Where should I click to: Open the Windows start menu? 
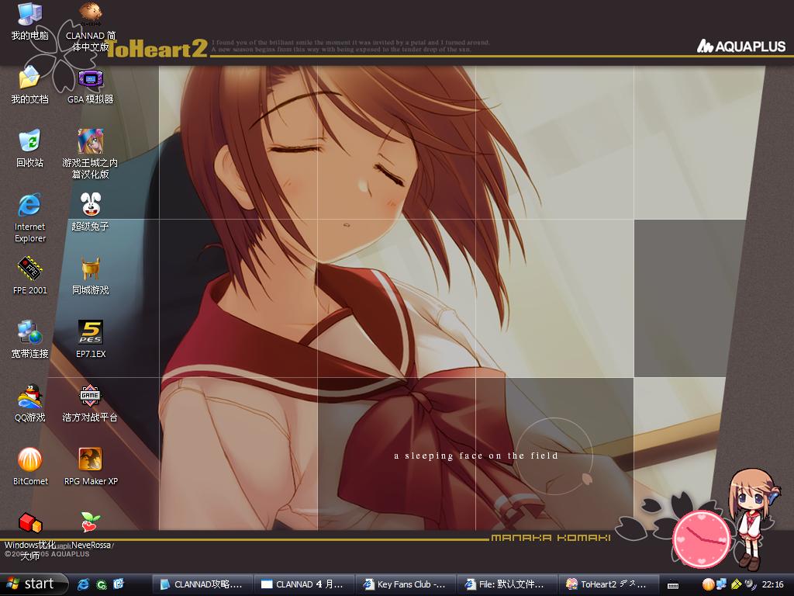(x=33, y=584)
